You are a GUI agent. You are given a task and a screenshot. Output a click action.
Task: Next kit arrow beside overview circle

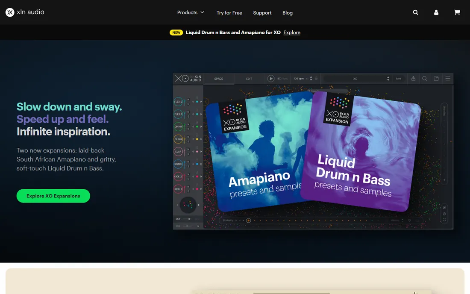pos(199,205)
